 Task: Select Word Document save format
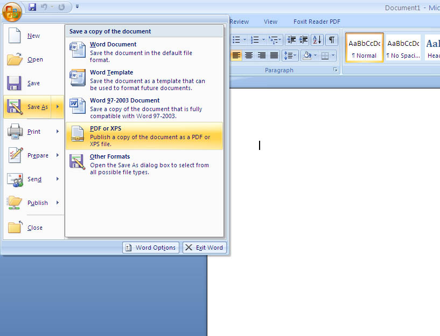(x=144, y=52)
